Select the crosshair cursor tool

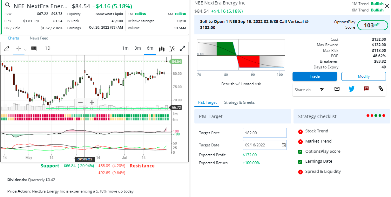click(19, 48)
